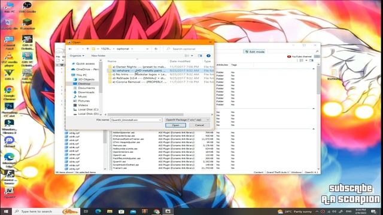Click taskbar search box

point(47,211)
